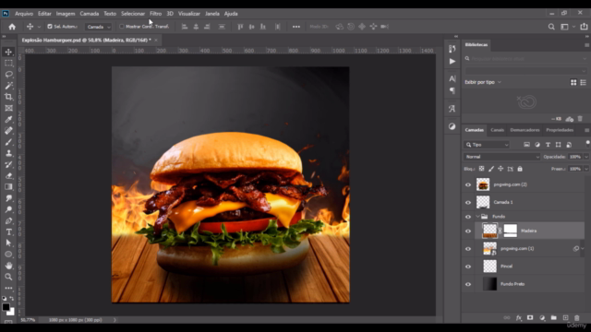Hide the Fundo group
Viewport: 591px width, 332px height.
coord(468,217)
